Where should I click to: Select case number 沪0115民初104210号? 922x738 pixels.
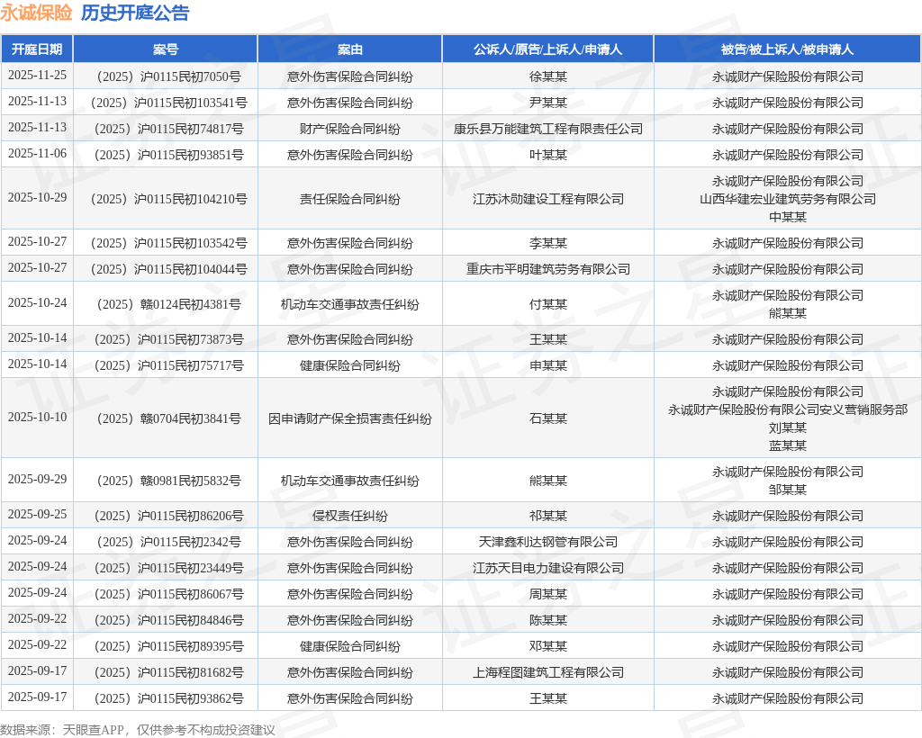[168, 199]
